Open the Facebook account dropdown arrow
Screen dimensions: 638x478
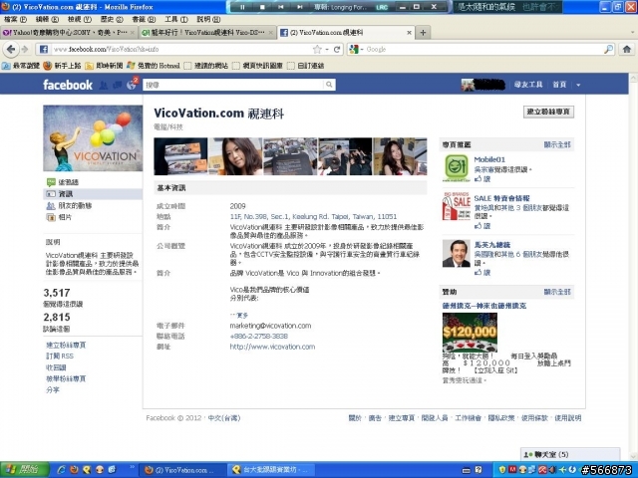tap(578, 85)
